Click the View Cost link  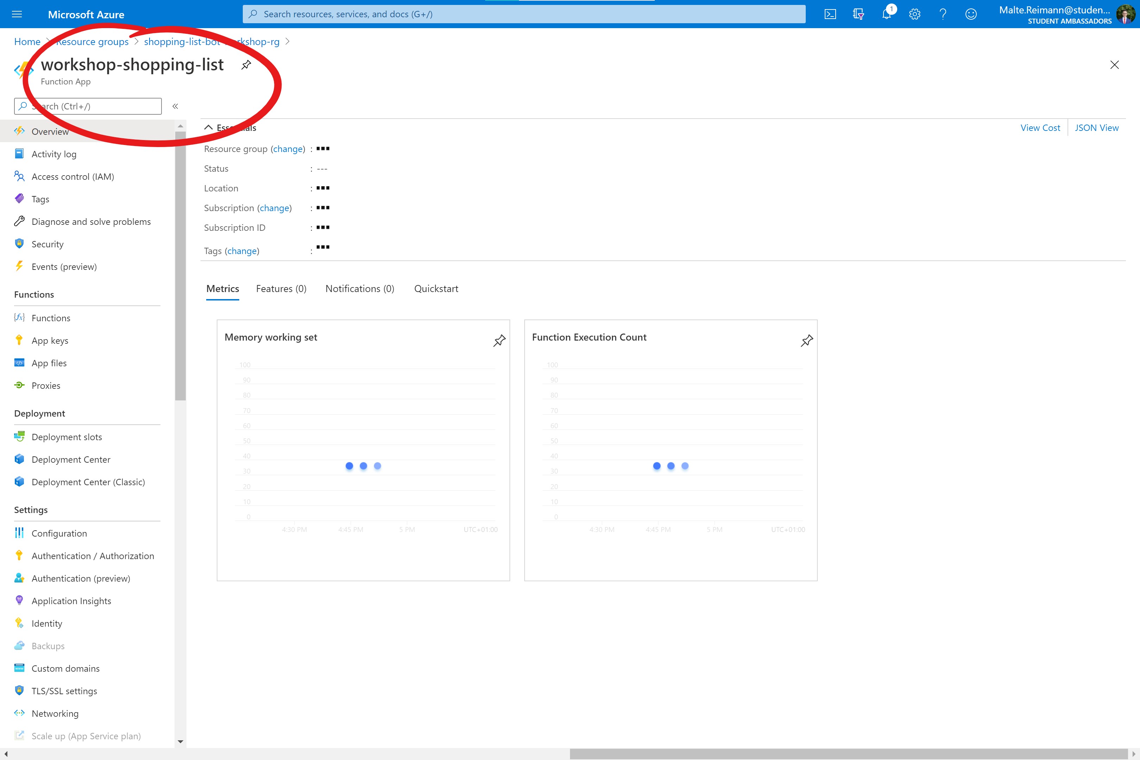coord(1040,128)
